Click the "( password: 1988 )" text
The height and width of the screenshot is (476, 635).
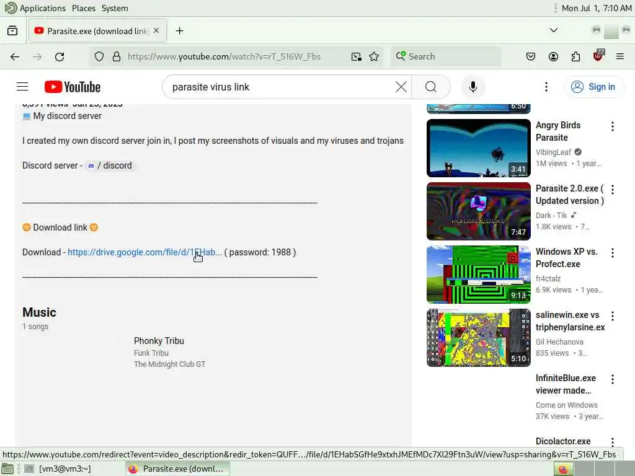260,252
